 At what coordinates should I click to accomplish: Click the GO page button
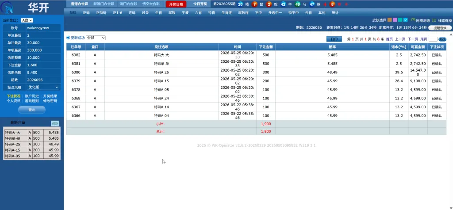pos(442,39)
